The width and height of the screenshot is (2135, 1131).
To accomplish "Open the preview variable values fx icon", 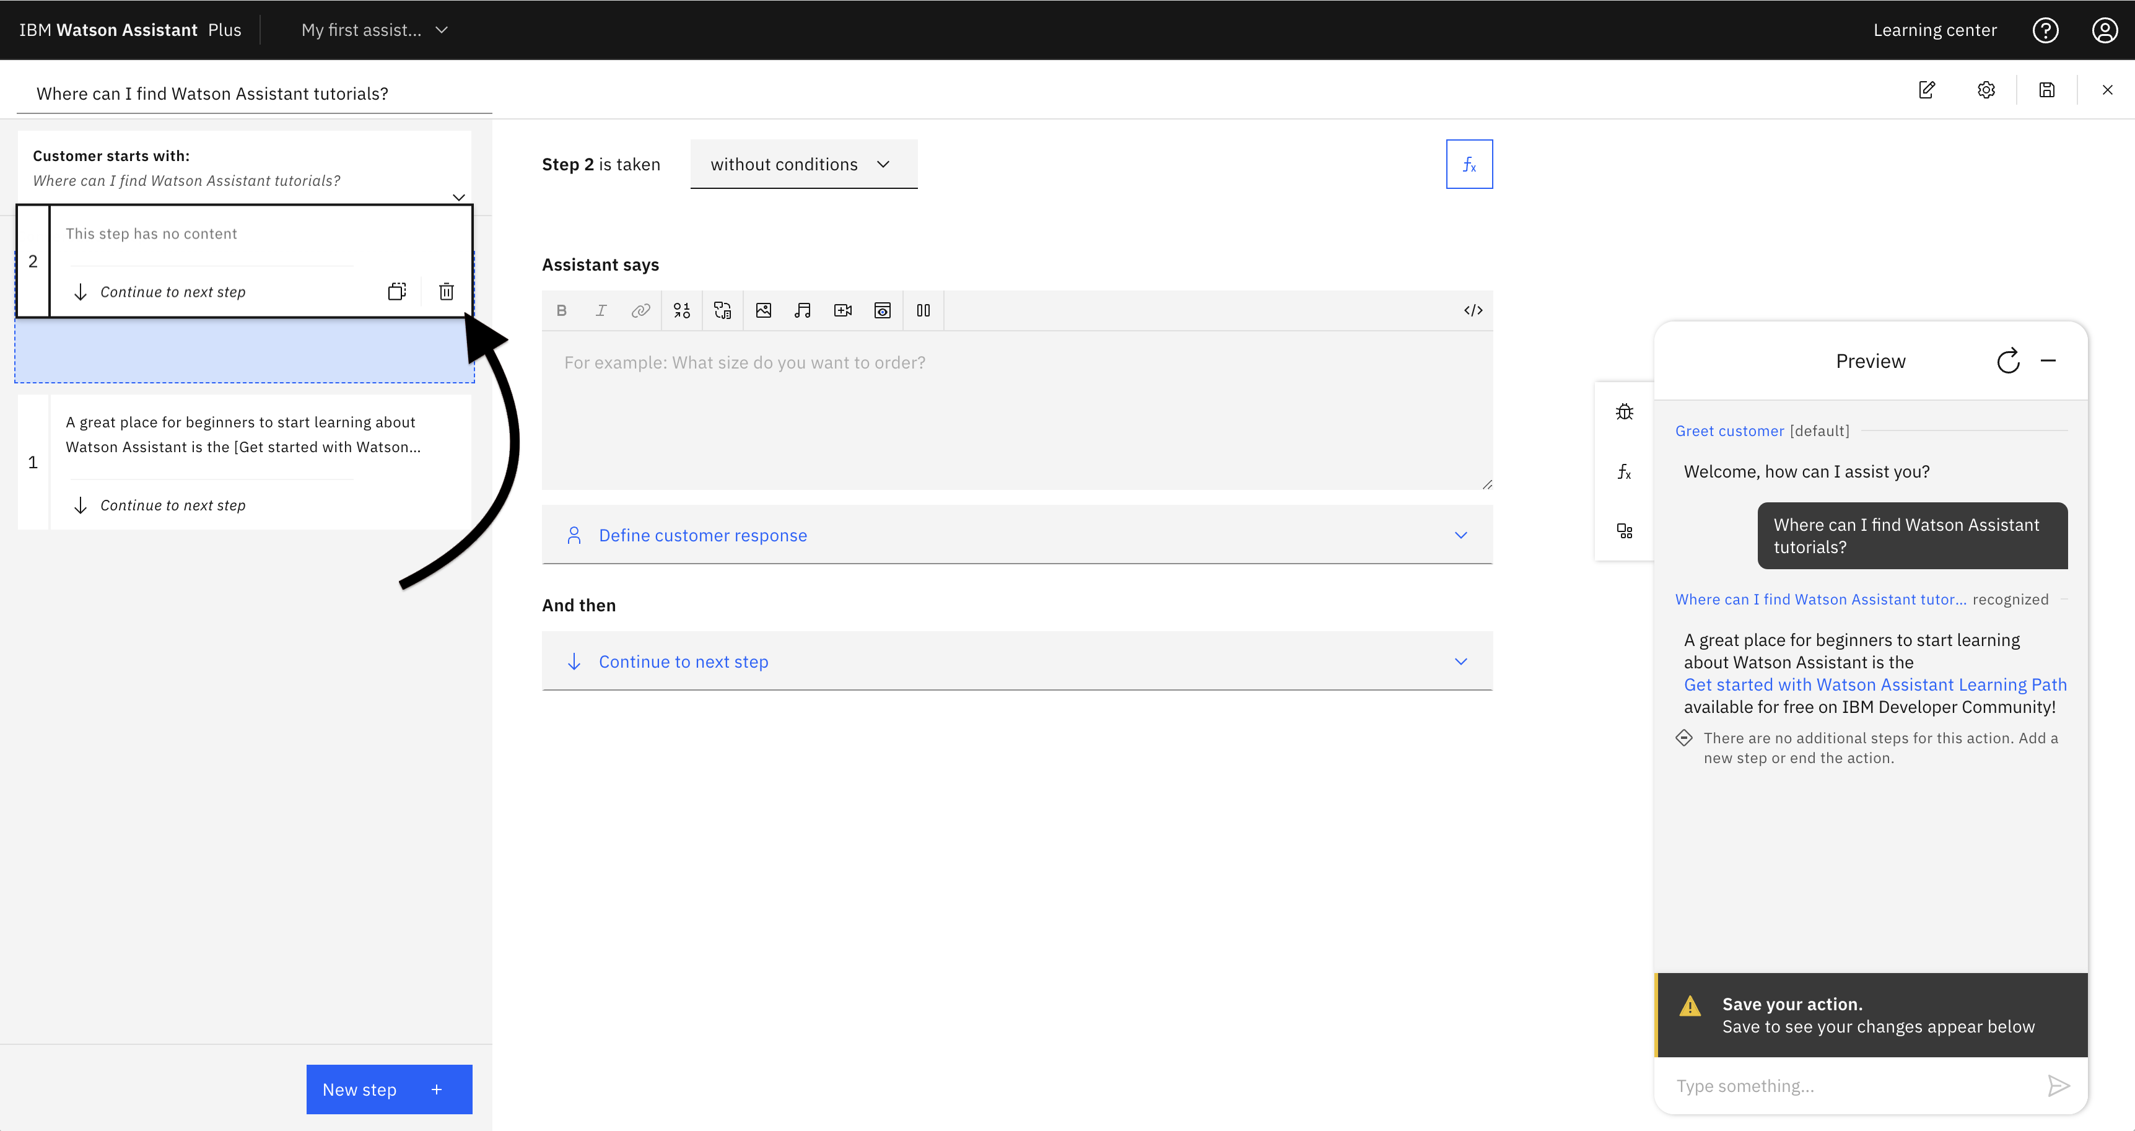I will click(1625, 471).
